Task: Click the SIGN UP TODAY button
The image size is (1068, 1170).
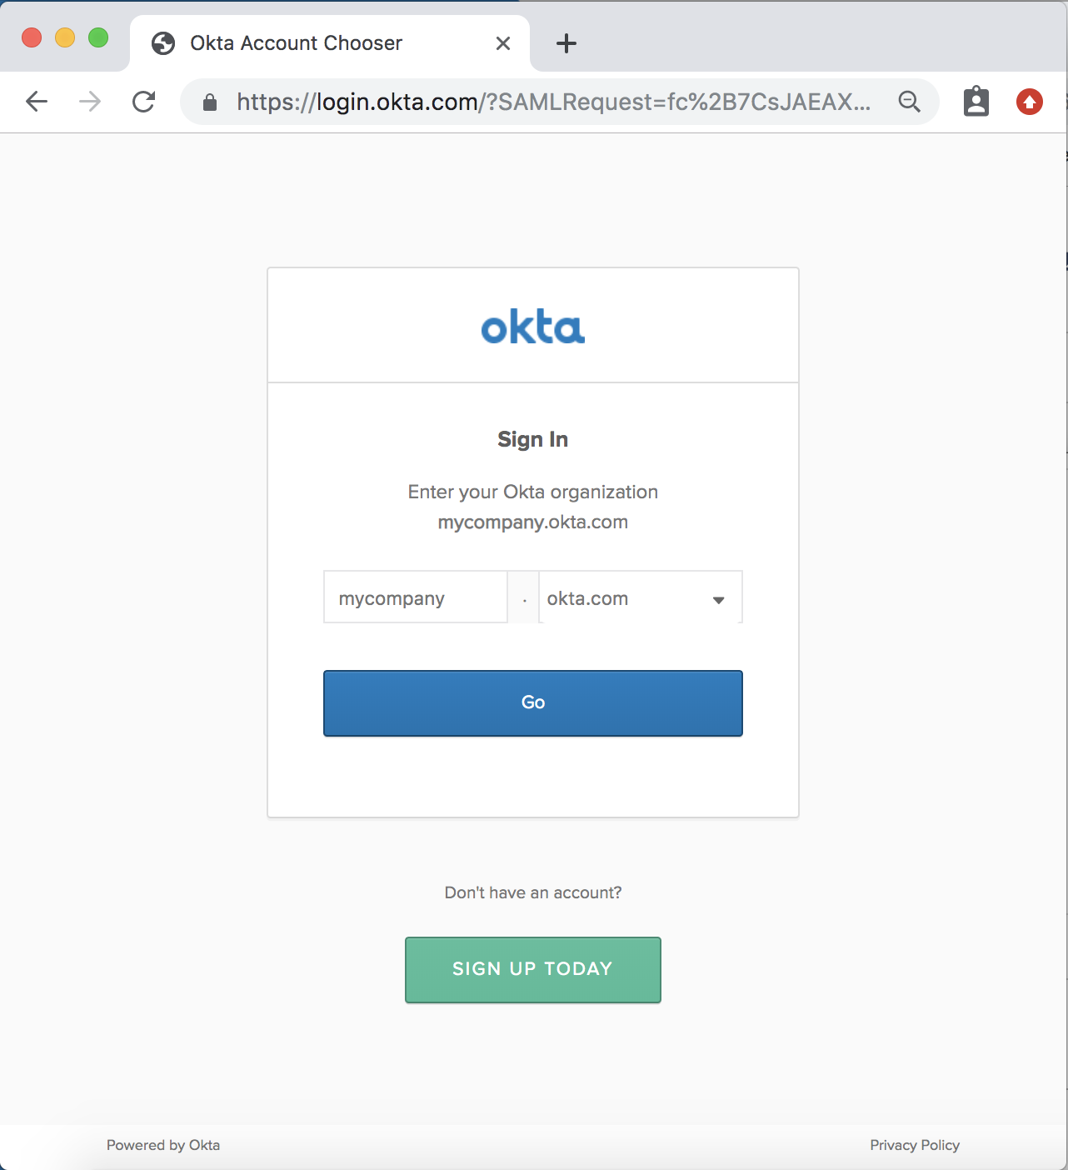Action: click(532, 969)
